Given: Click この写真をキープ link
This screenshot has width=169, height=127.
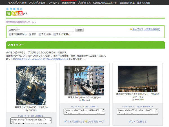Looking at the screenshot, I should (x=96, y=121).
